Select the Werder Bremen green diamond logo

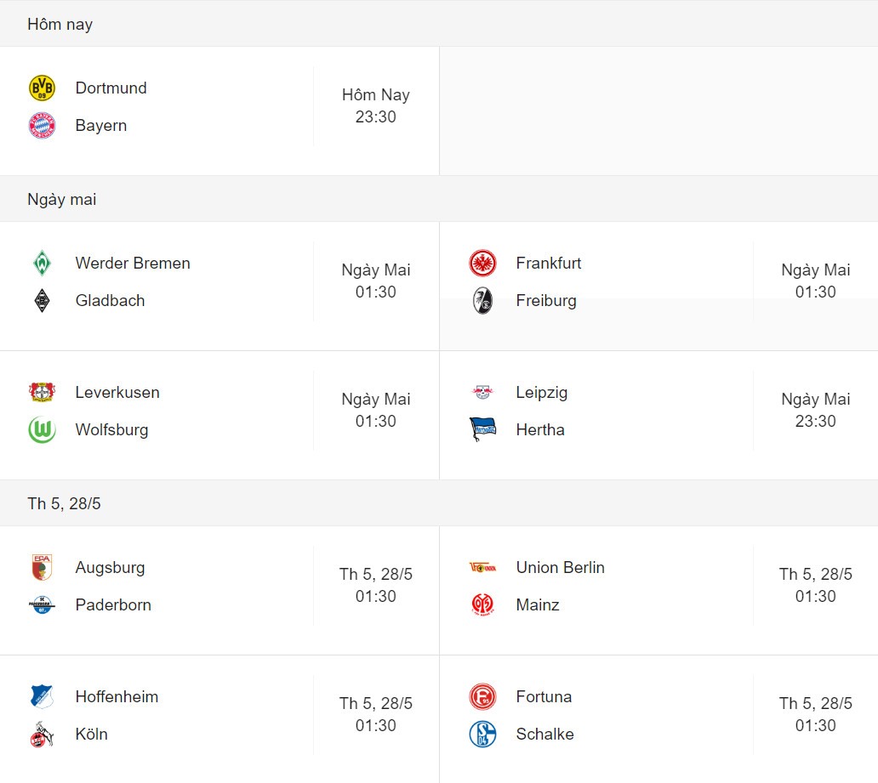tap(42, 263)
